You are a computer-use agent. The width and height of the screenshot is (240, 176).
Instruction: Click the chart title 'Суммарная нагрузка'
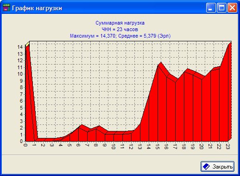(120, 23)
